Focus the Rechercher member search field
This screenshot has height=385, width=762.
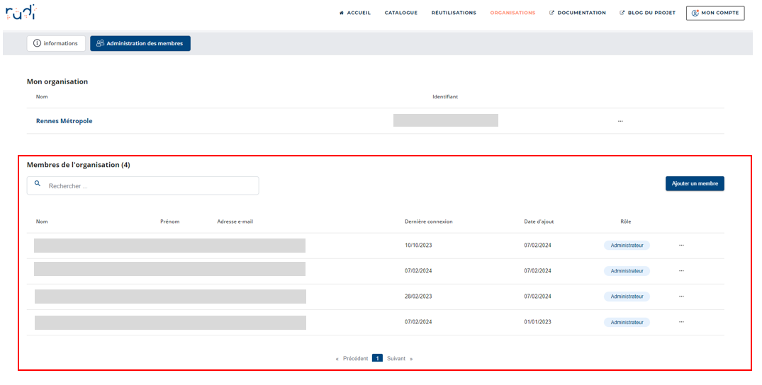(143, 185)
